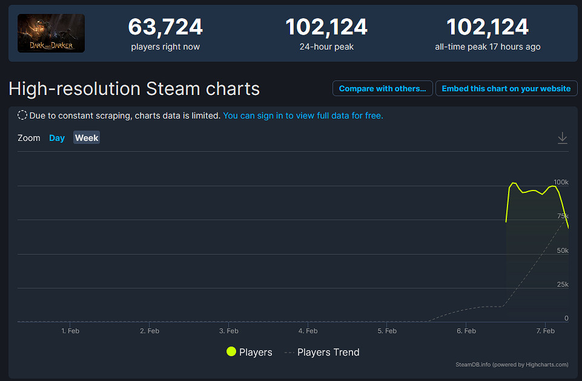582x381 pixels.
Task: Click the Compare with others button
Action: (383, 88)
